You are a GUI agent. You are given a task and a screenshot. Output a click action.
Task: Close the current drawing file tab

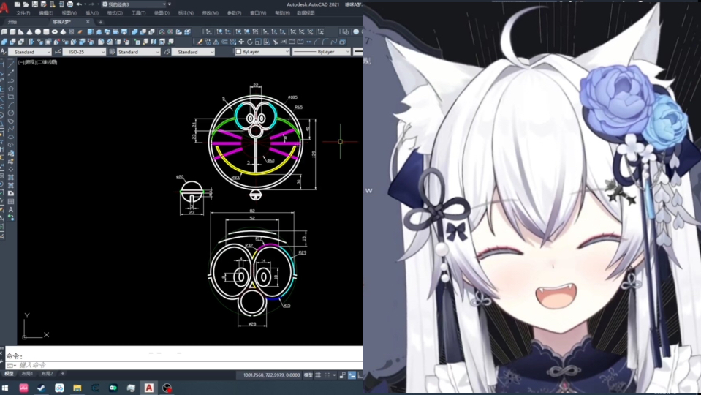pos(88,22)
